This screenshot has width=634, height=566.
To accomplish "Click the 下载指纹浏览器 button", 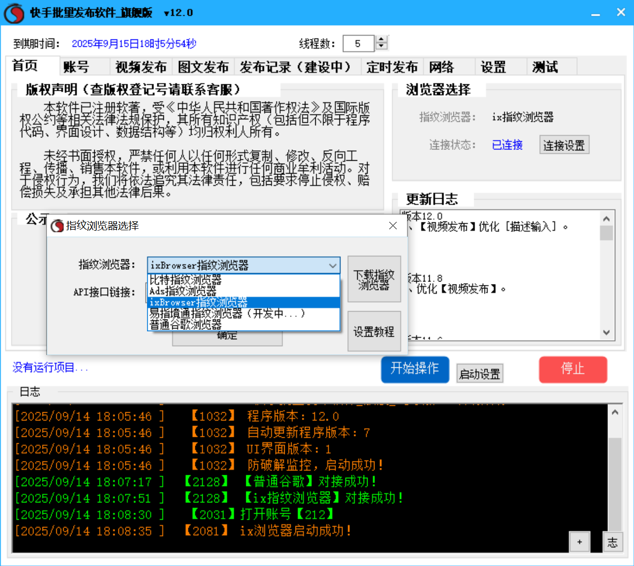I will tap(374, 279).
